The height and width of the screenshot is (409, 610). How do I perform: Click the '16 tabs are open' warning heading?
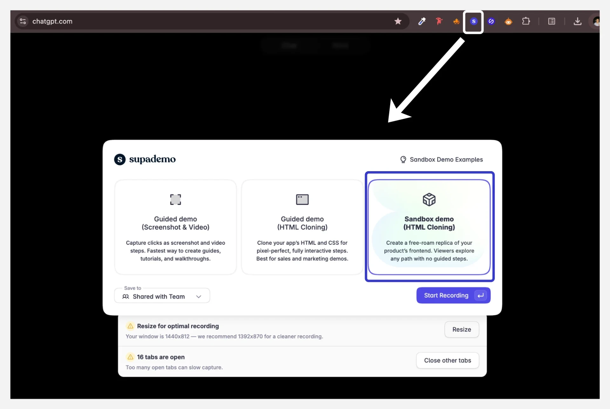click(x=161, y=357)
